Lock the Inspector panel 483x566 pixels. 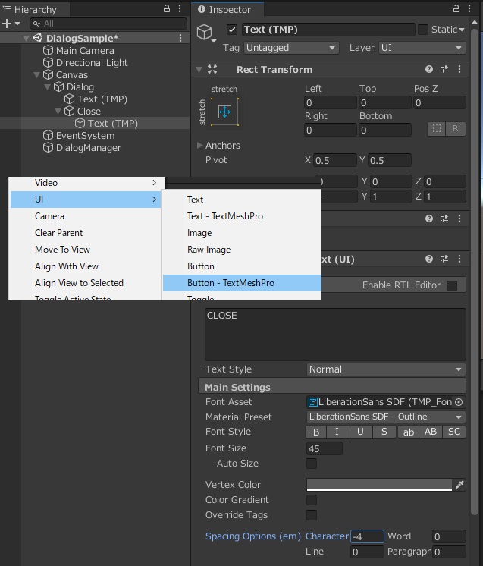tap(456, 8)
